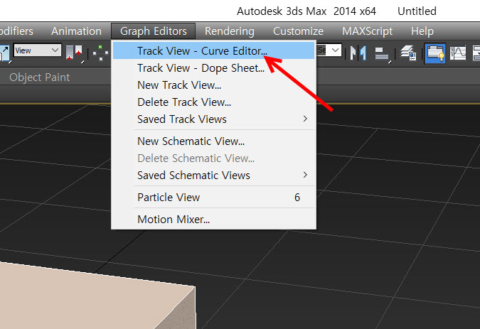Open the Manage Layers dialog icon
Image resolution: width=480 pixels, height=329 pixels.
point(409,53)
